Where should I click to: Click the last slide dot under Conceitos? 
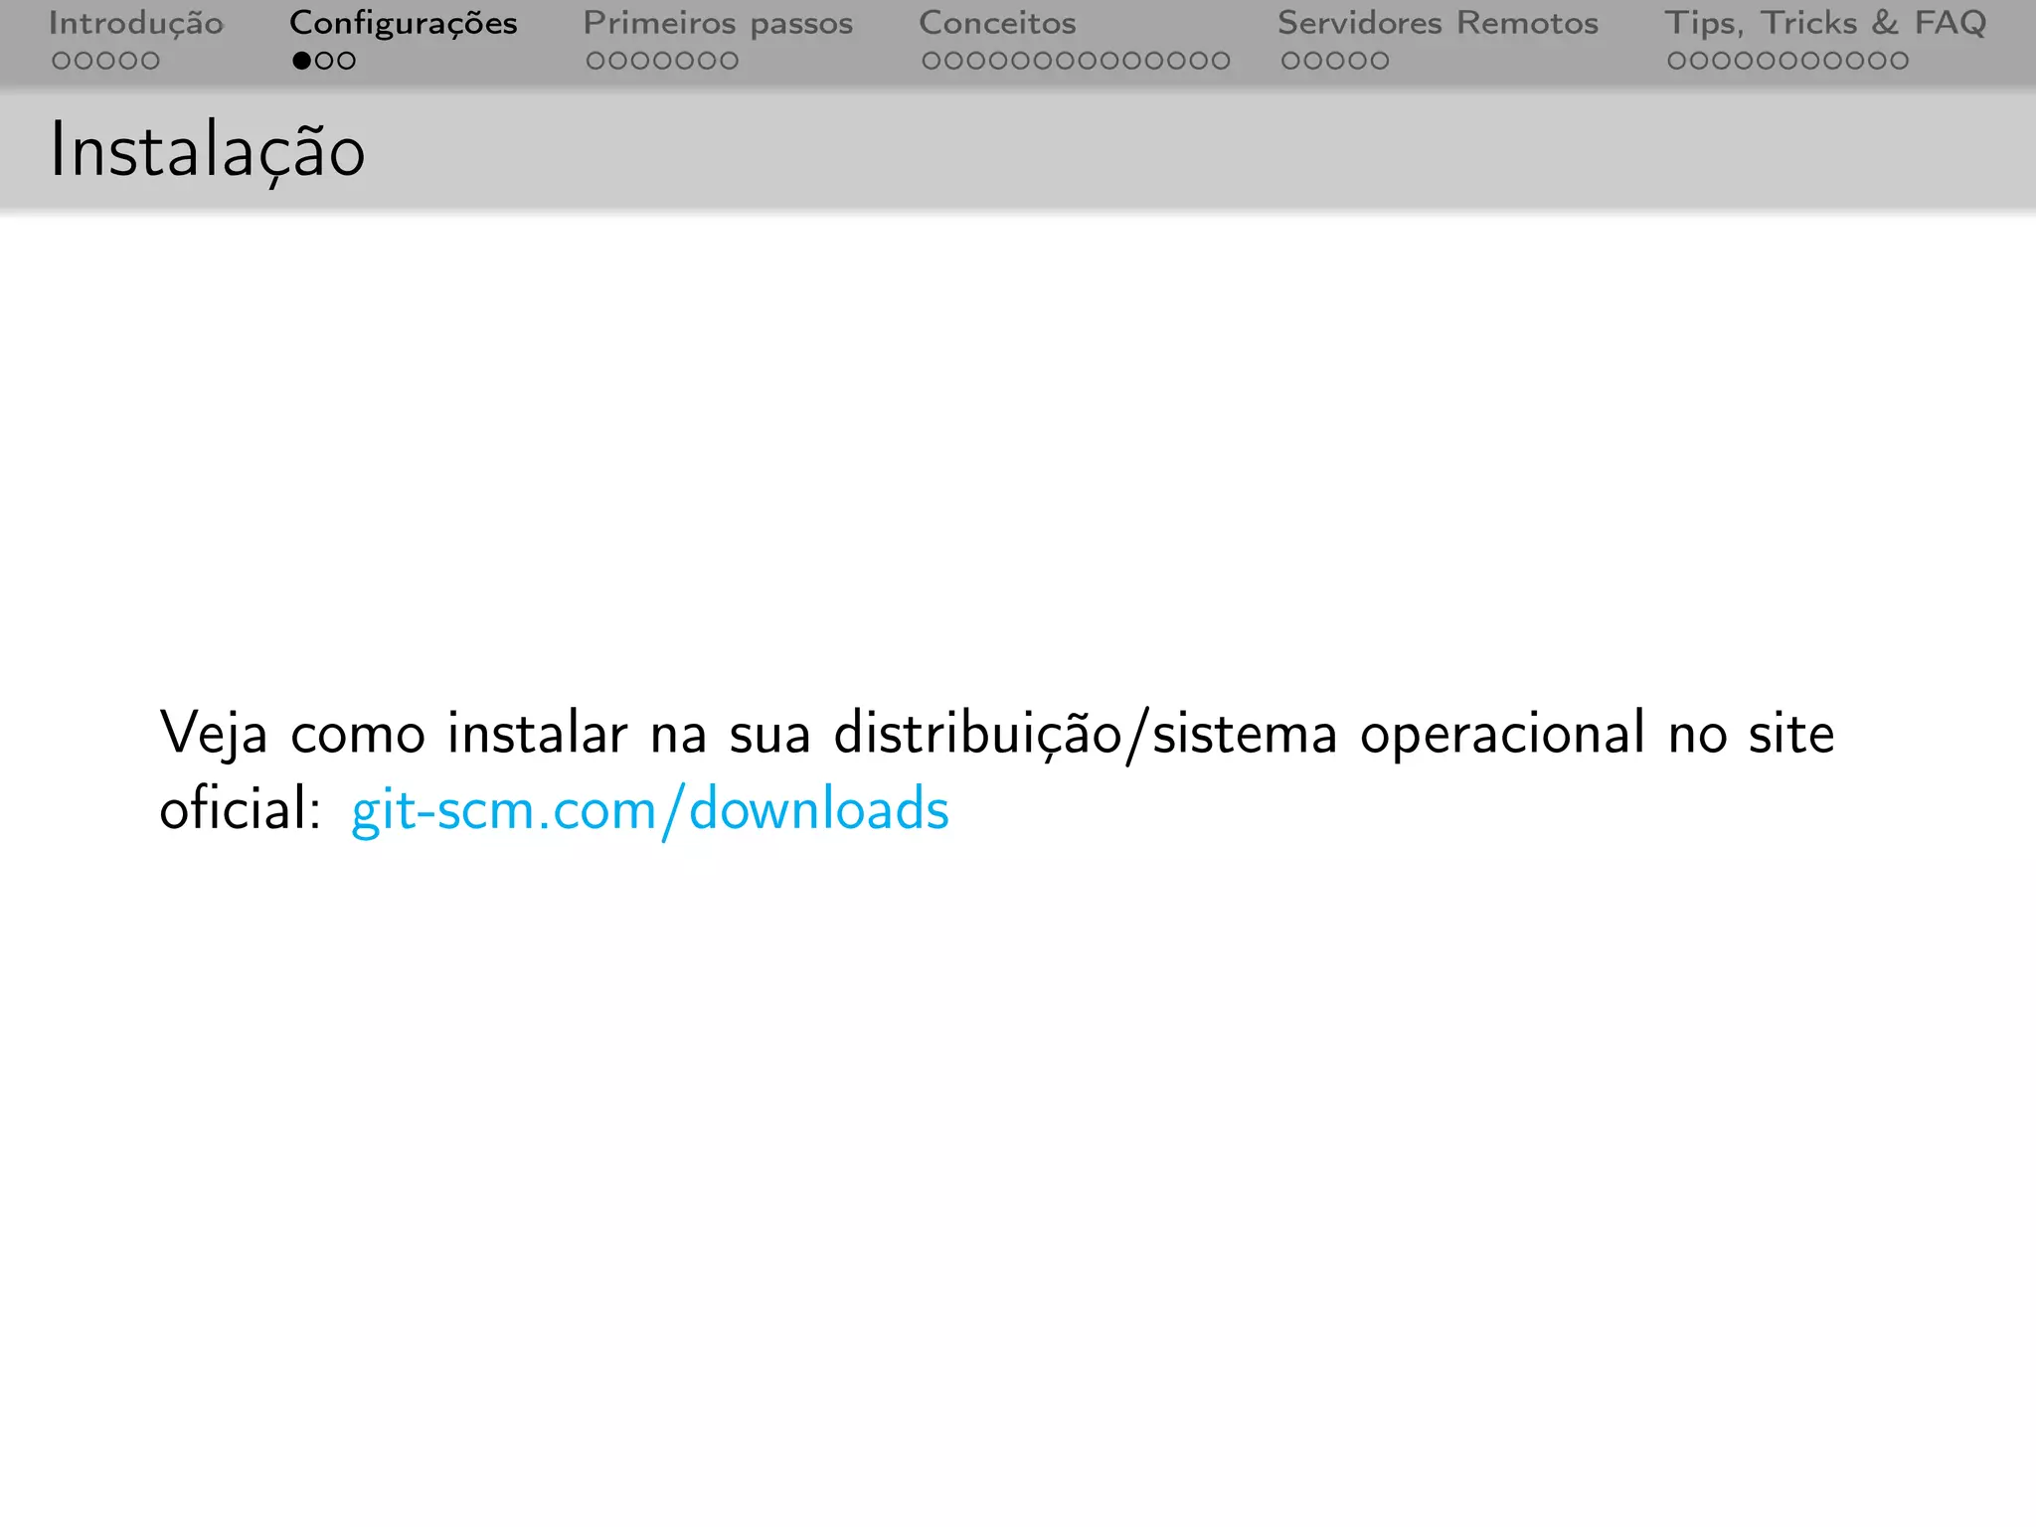pyautogui.click(x=1221, y=61)
